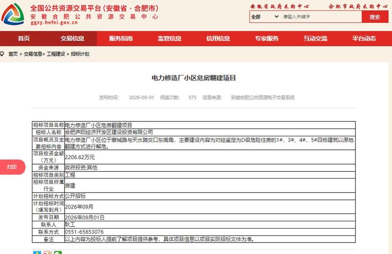The image size is (392, 254).
Task: Click the page title 电力修造厂小区危房翻建项目
Action: (x=194, y=78)
